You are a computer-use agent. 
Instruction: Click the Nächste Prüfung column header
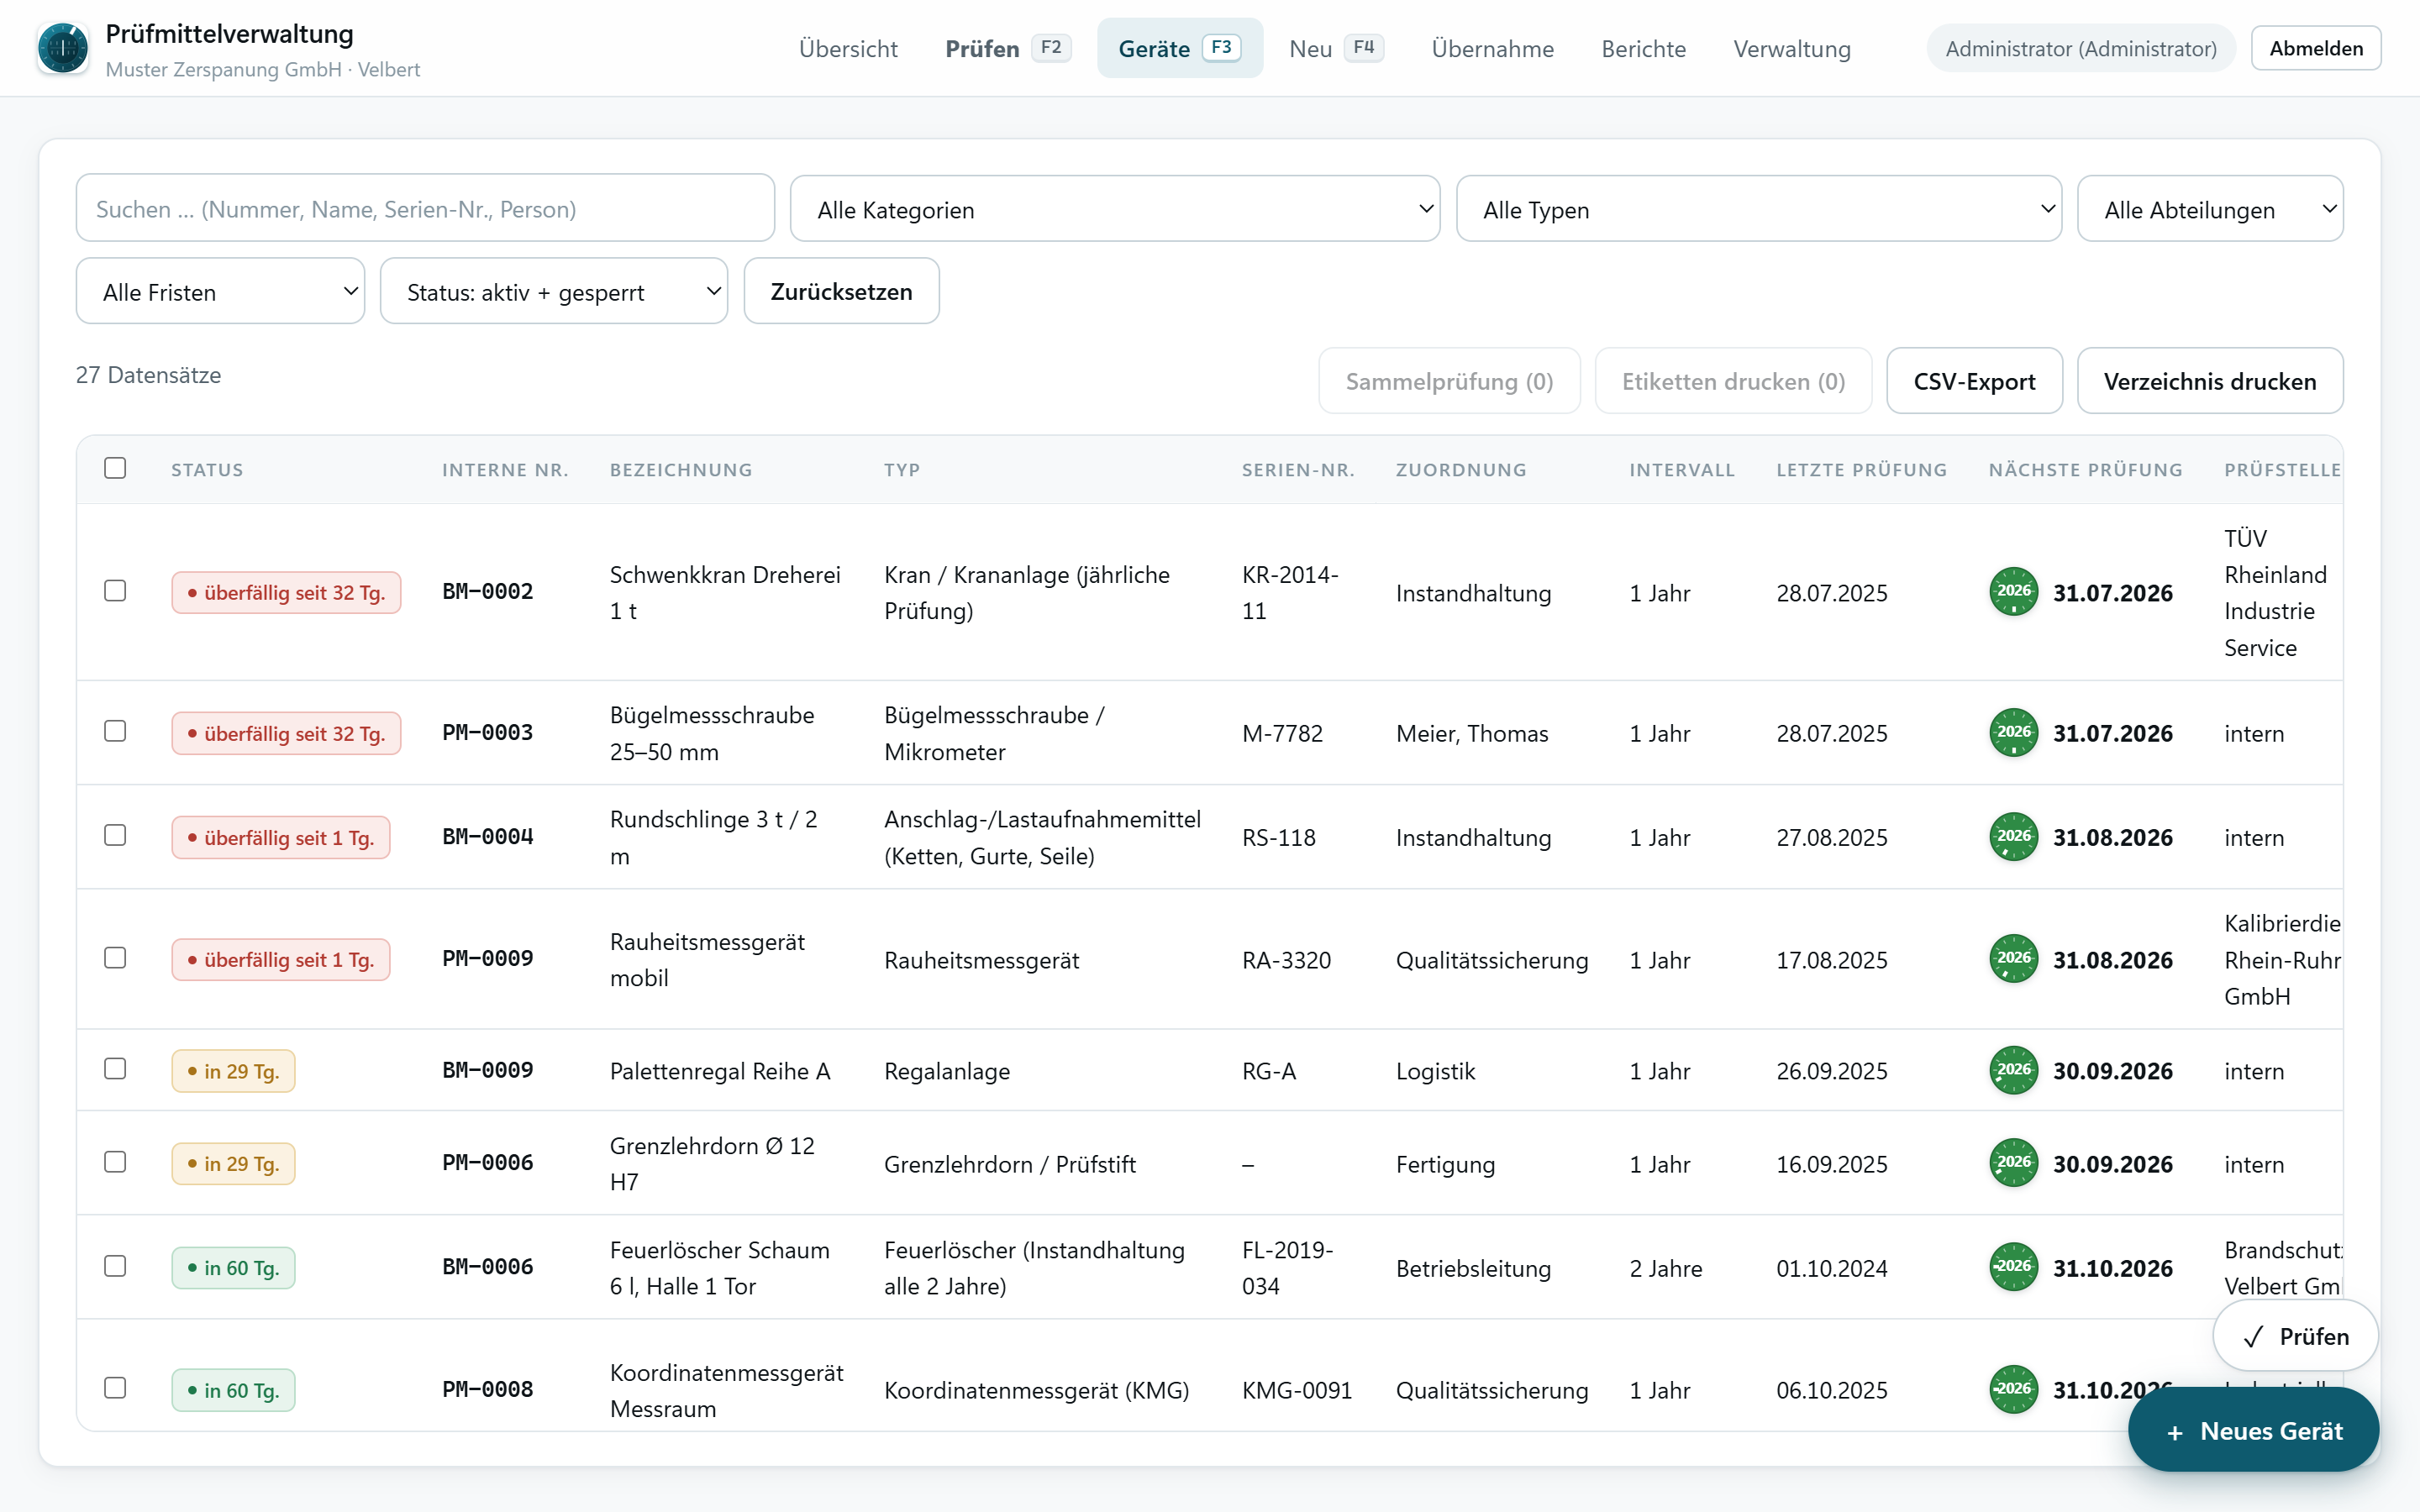click(2086, 469)
